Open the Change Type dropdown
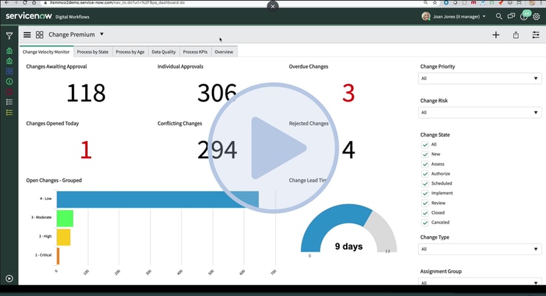 [480, 249]
